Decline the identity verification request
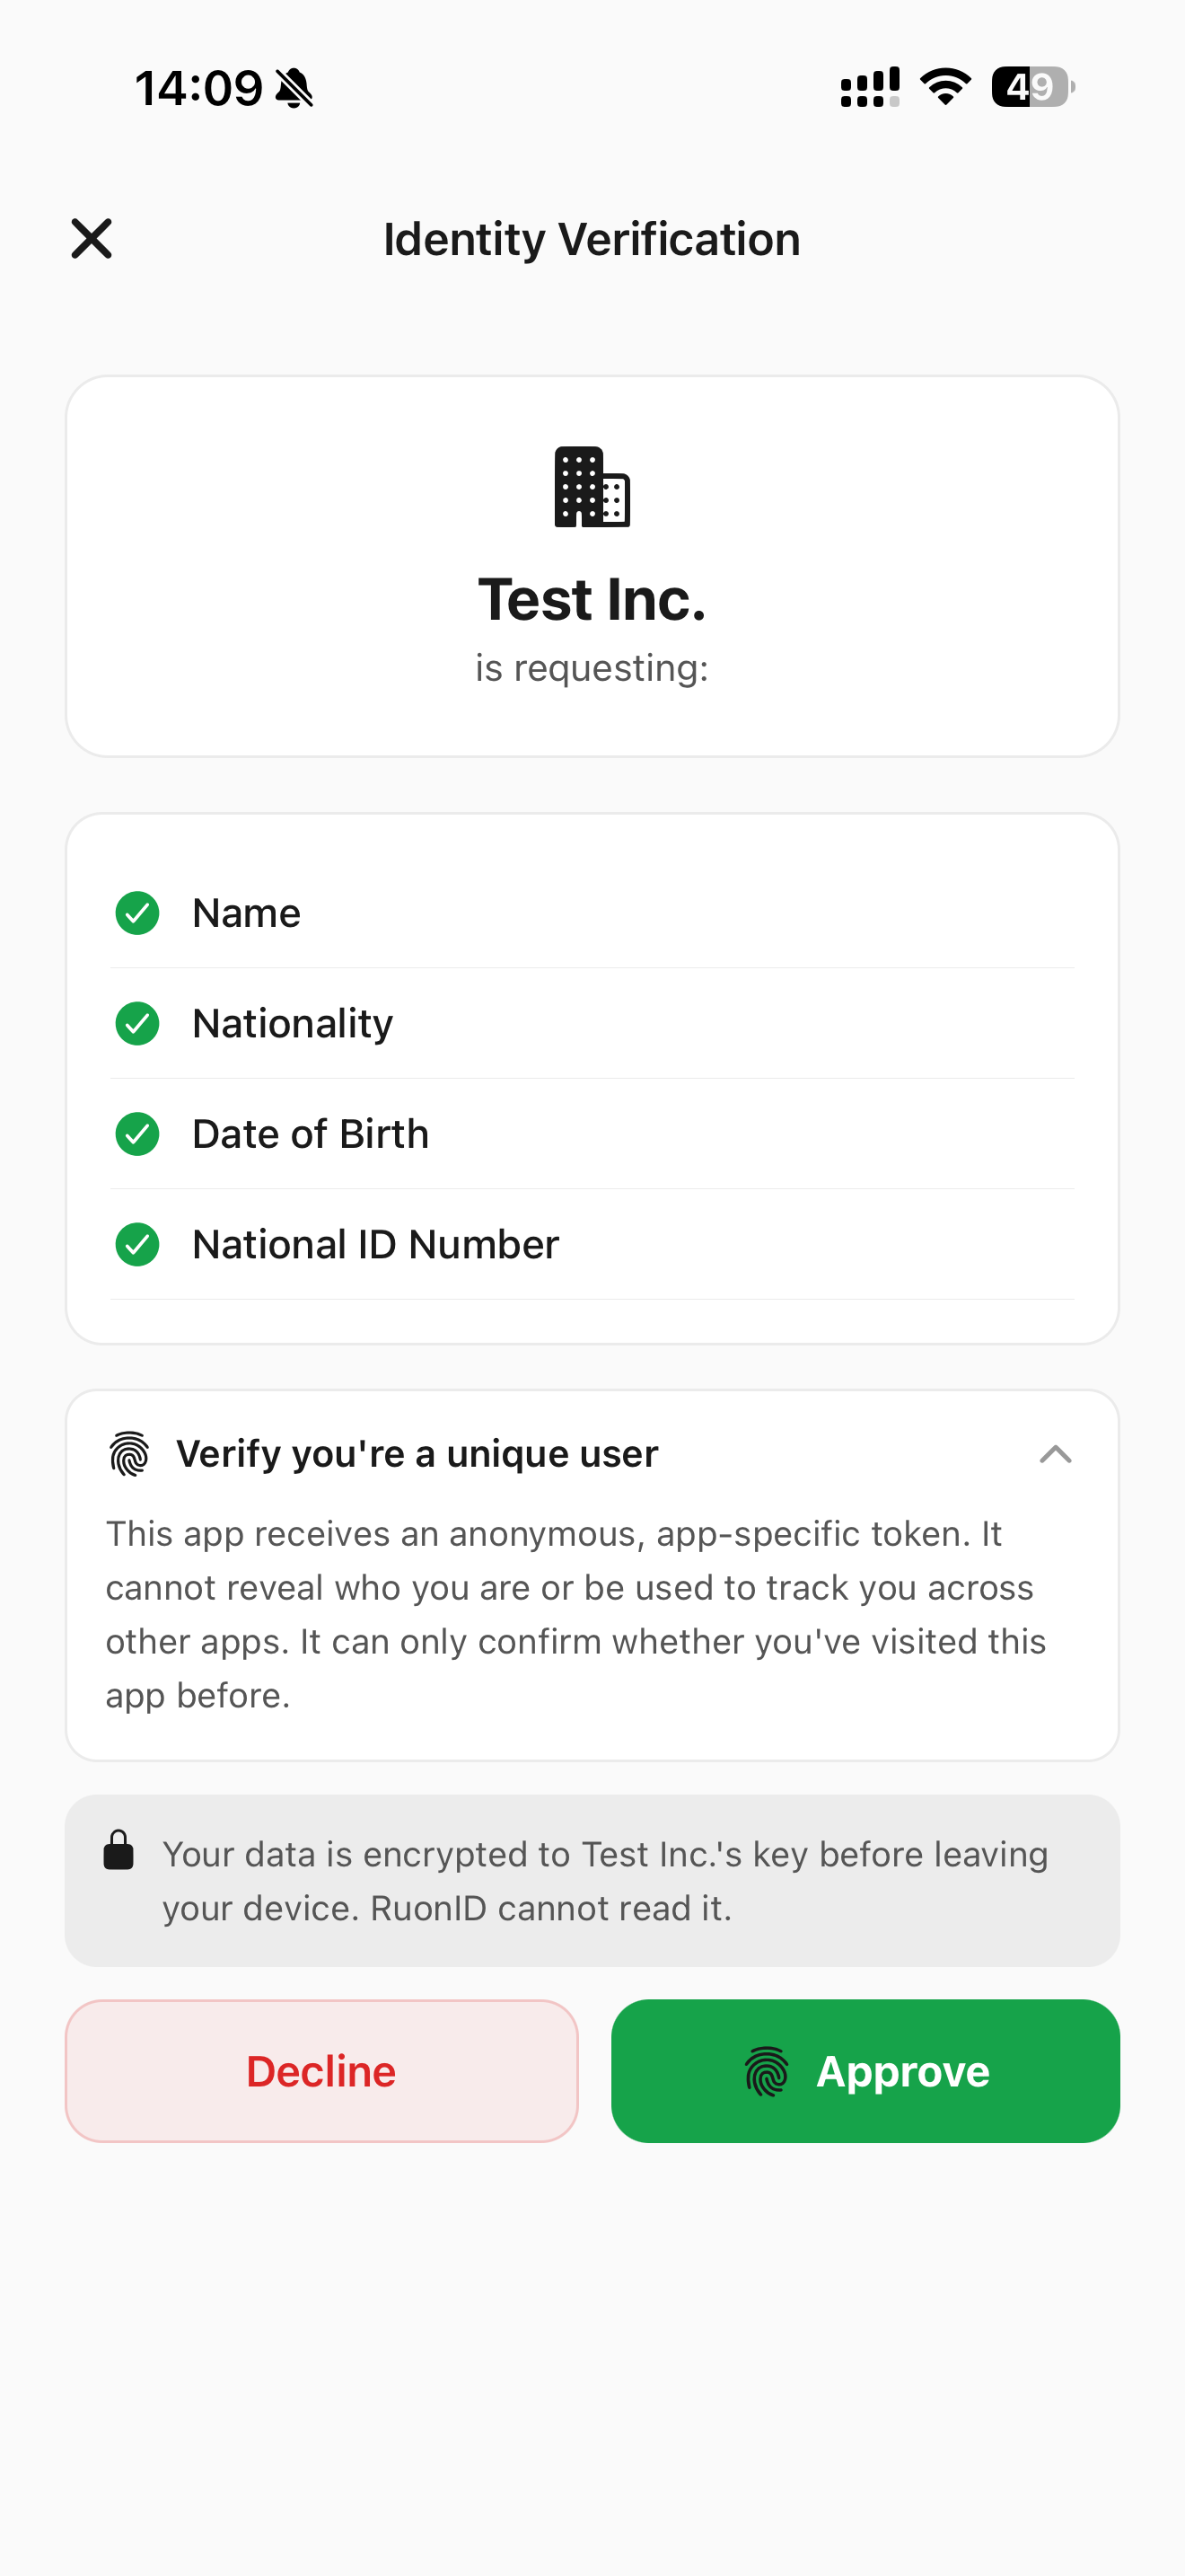Image resolution: width=1185 pixels, height=2576 pixels. click(320, 2072)
